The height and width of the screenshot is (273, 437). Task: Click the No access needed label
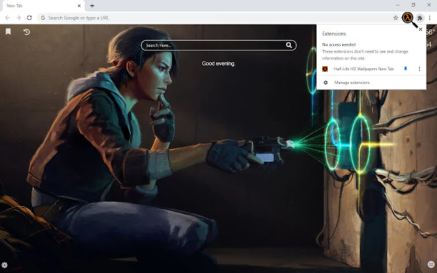point(339,44)
